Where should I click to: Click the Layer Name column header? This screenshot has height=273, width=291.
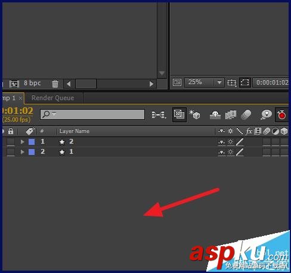click(x=75, y=131)
